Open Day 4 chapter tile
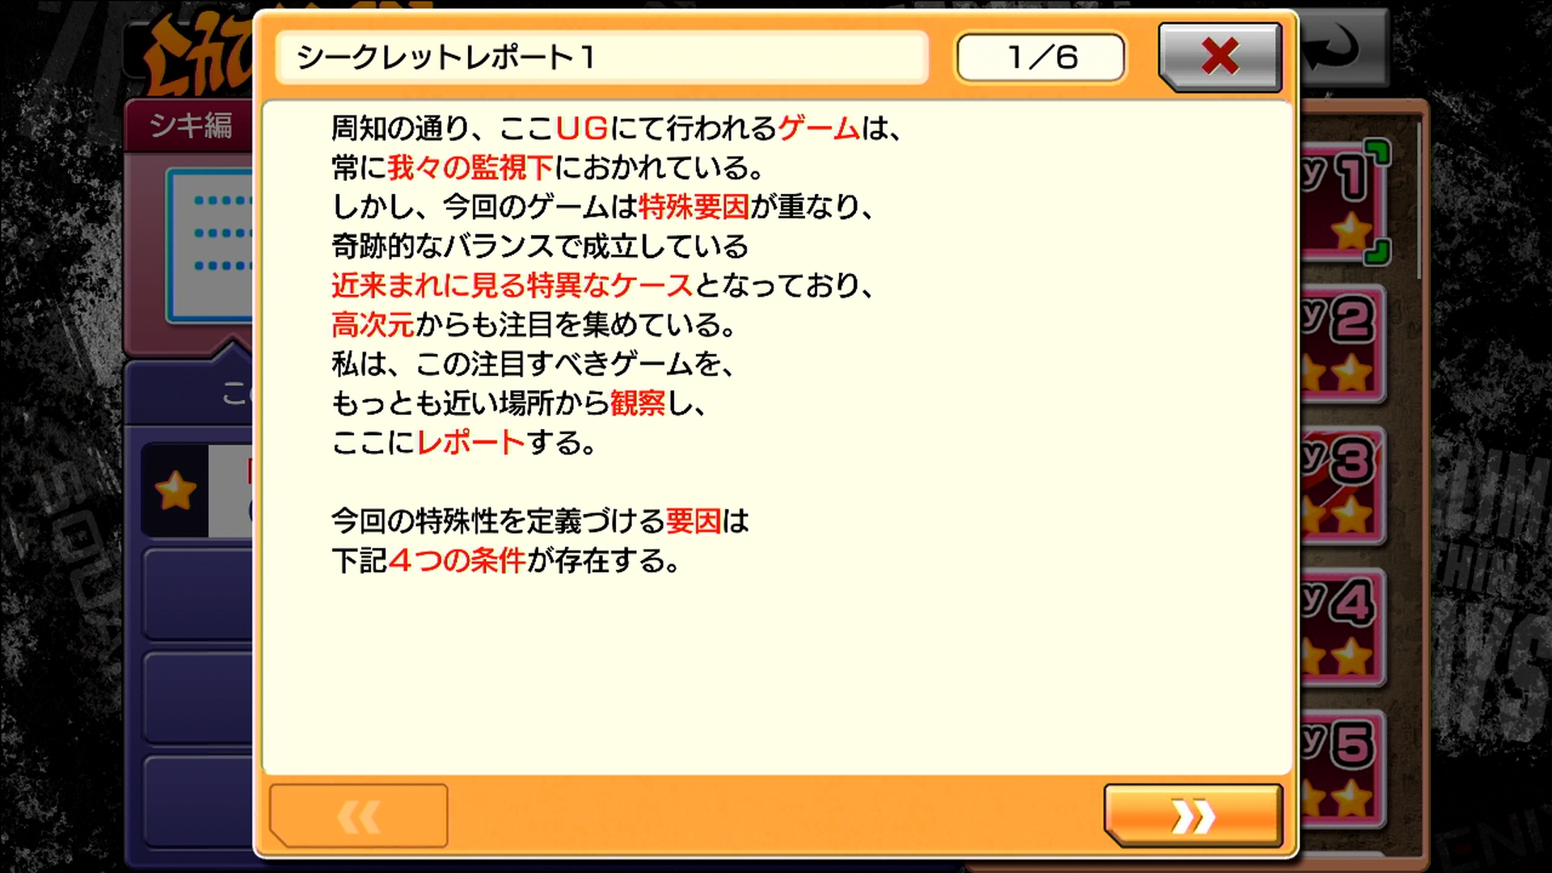This screenshot has height=873, width=1552. [1342, 628]
